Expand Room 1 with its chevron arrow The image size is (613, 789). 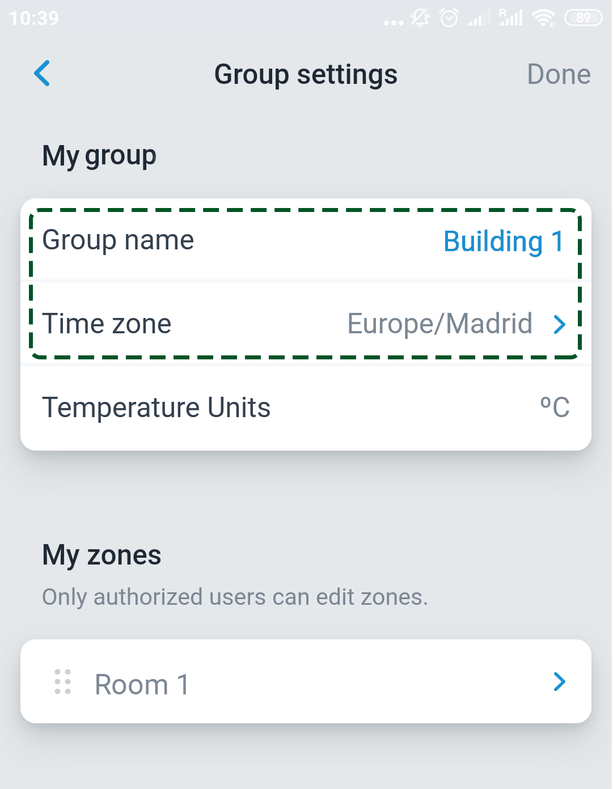560,682
